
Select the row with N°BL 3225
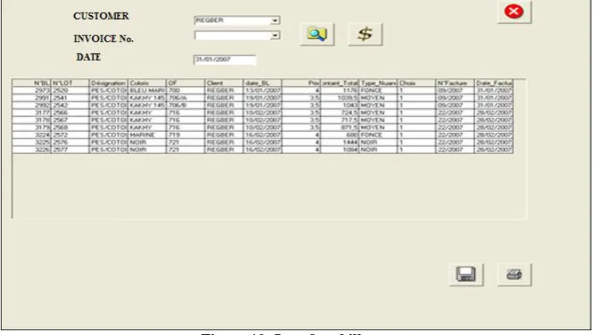coord(263,142)
